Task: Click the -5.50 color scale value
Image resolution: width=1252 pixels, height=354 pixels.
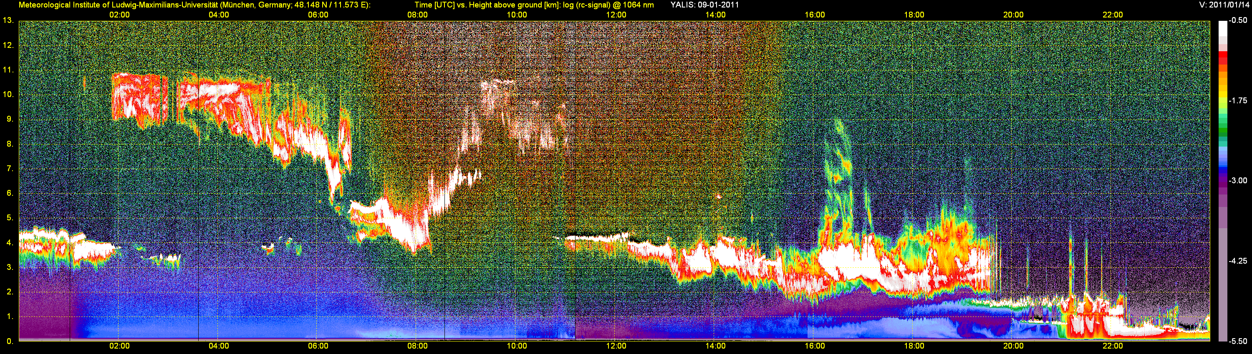Action: pyautogui.click(x=1238, y=342)
